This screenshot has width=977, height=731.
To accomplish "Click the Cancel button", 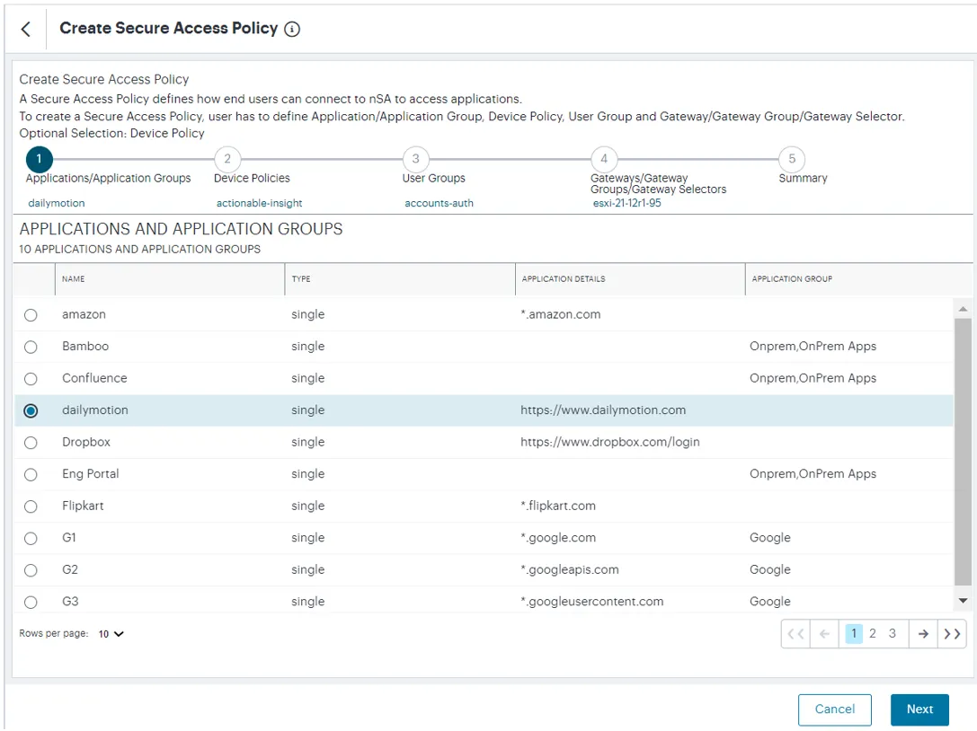I will 834,709.
